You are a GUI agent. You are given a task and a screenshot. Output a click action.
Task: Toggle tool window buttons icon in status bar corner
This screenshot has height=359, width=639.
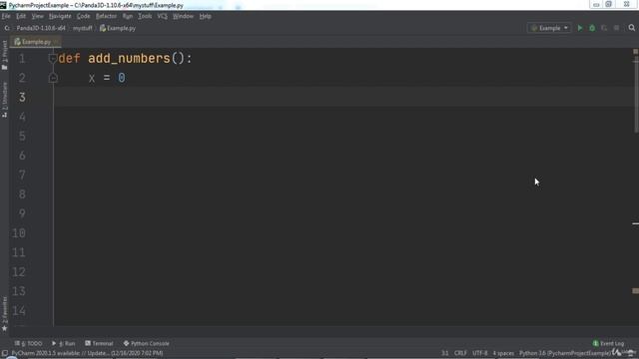tap(4, 354)
